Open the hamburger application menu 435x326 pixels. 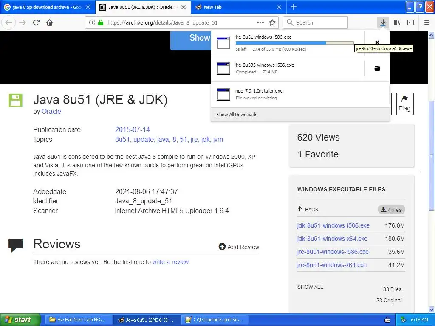(427, 23)
